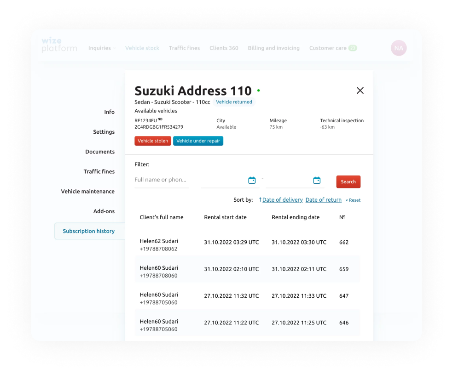Viewport: 453px width, 374px height.
Task: Click rental number 647
Action: pyautogui.click(x=344, y=296)
